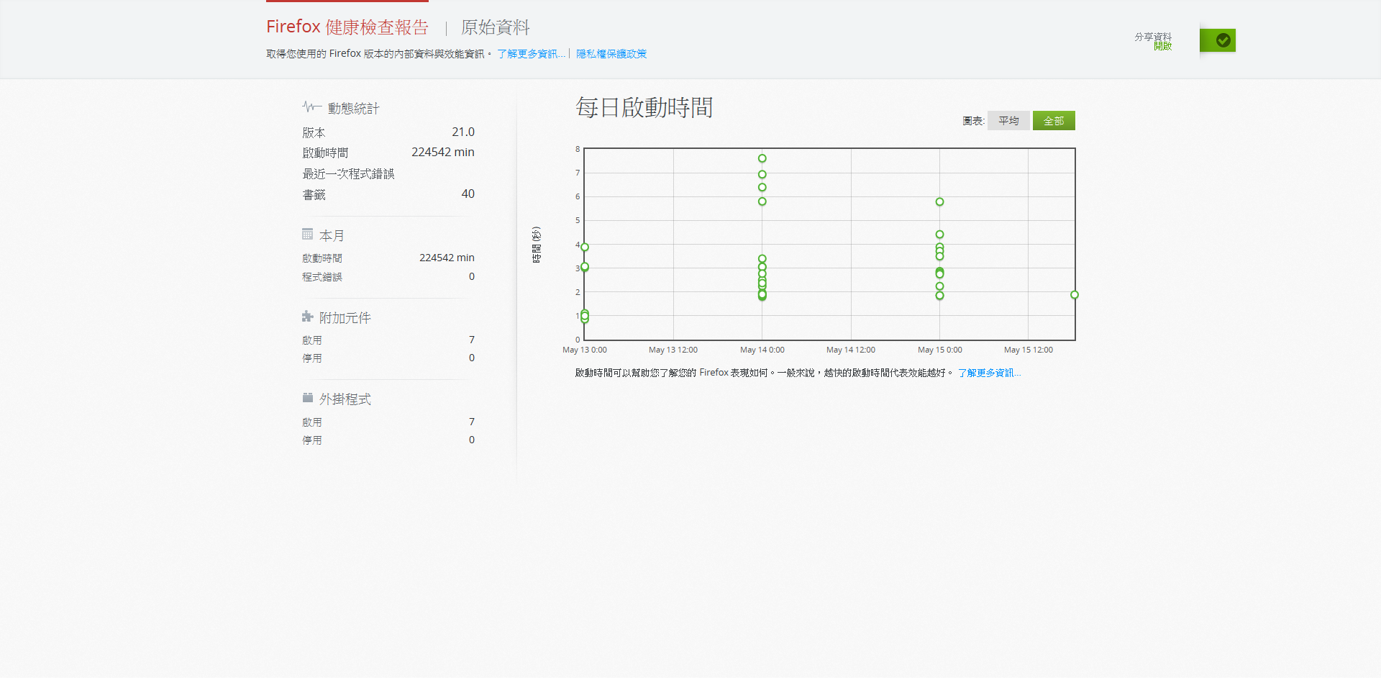Click 了解更多資訊 link below the chart
This screenshot has width=1381, height=685.
(988, 373)
